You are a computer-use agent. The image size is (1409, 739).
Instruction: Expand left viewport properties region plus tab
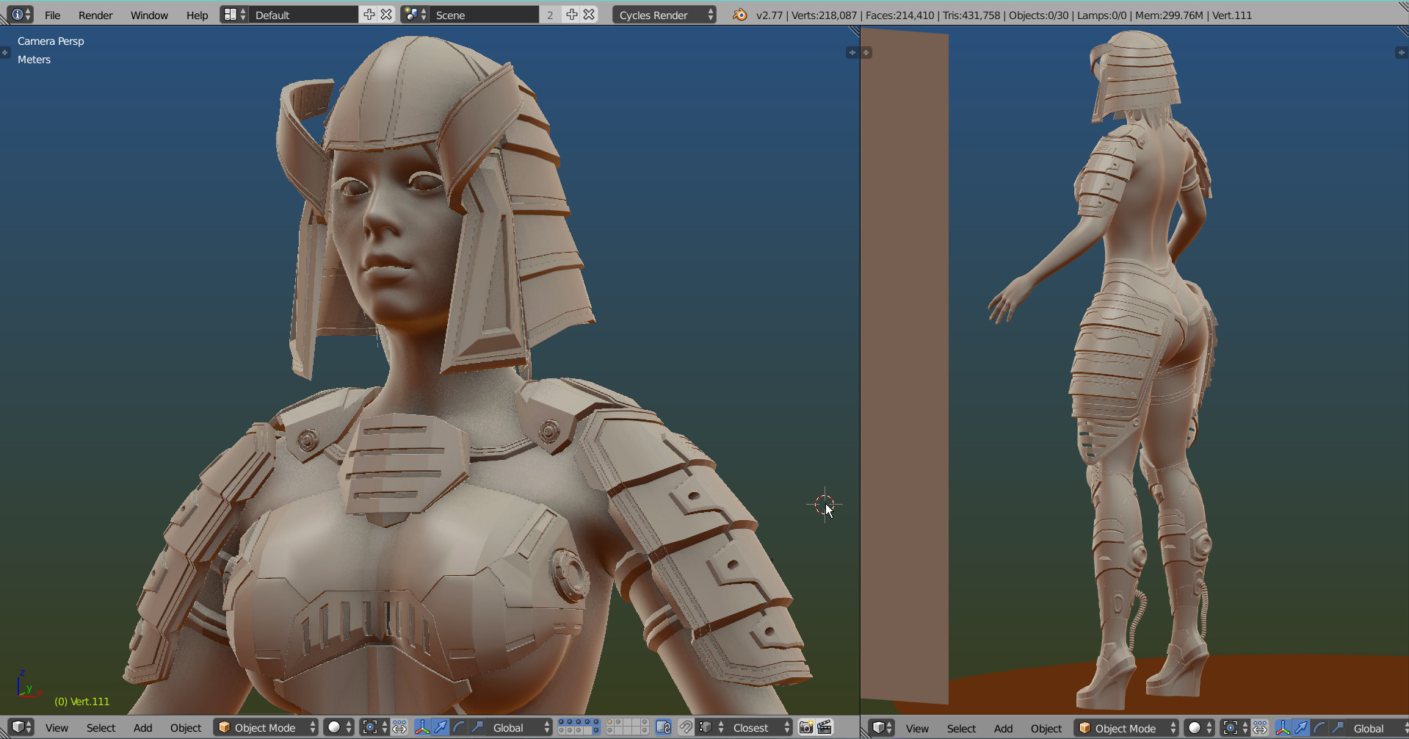coord(852,52)
